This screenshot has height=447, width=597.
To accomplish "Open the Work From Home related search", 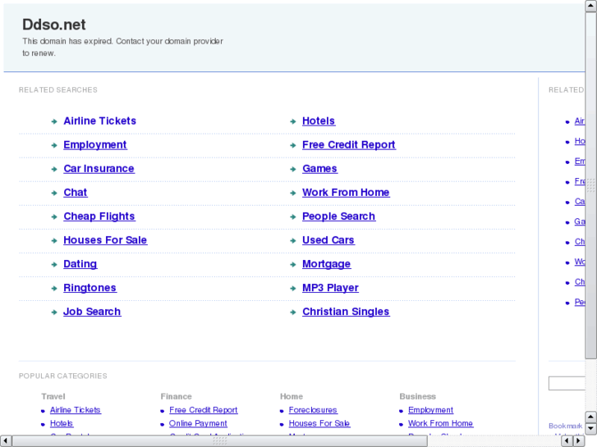I will pos(346,192).
